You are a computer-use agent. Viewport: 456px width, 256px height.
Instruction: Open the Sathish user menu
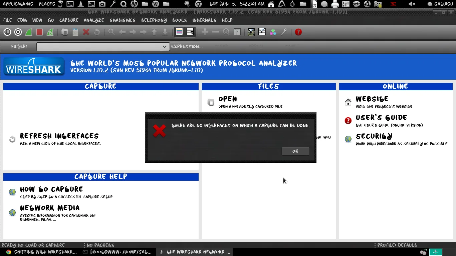click(x=441, y=4)
